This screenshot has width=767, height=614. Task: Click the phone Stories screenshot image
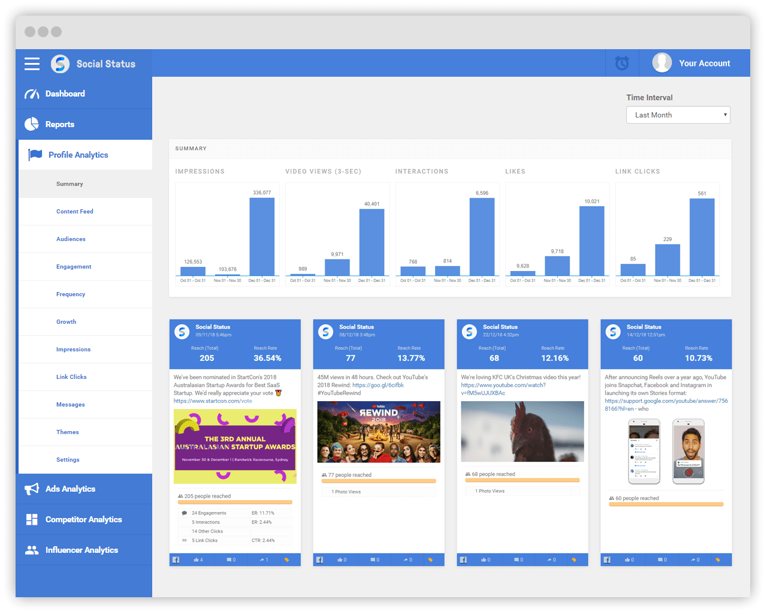(666, 452)
